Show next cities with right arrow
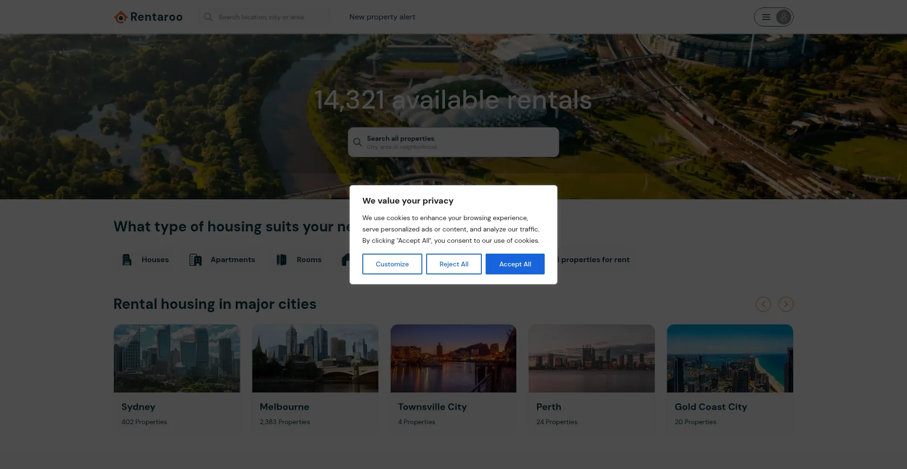Viewport: 907px width, 469px height. (786, 304)
